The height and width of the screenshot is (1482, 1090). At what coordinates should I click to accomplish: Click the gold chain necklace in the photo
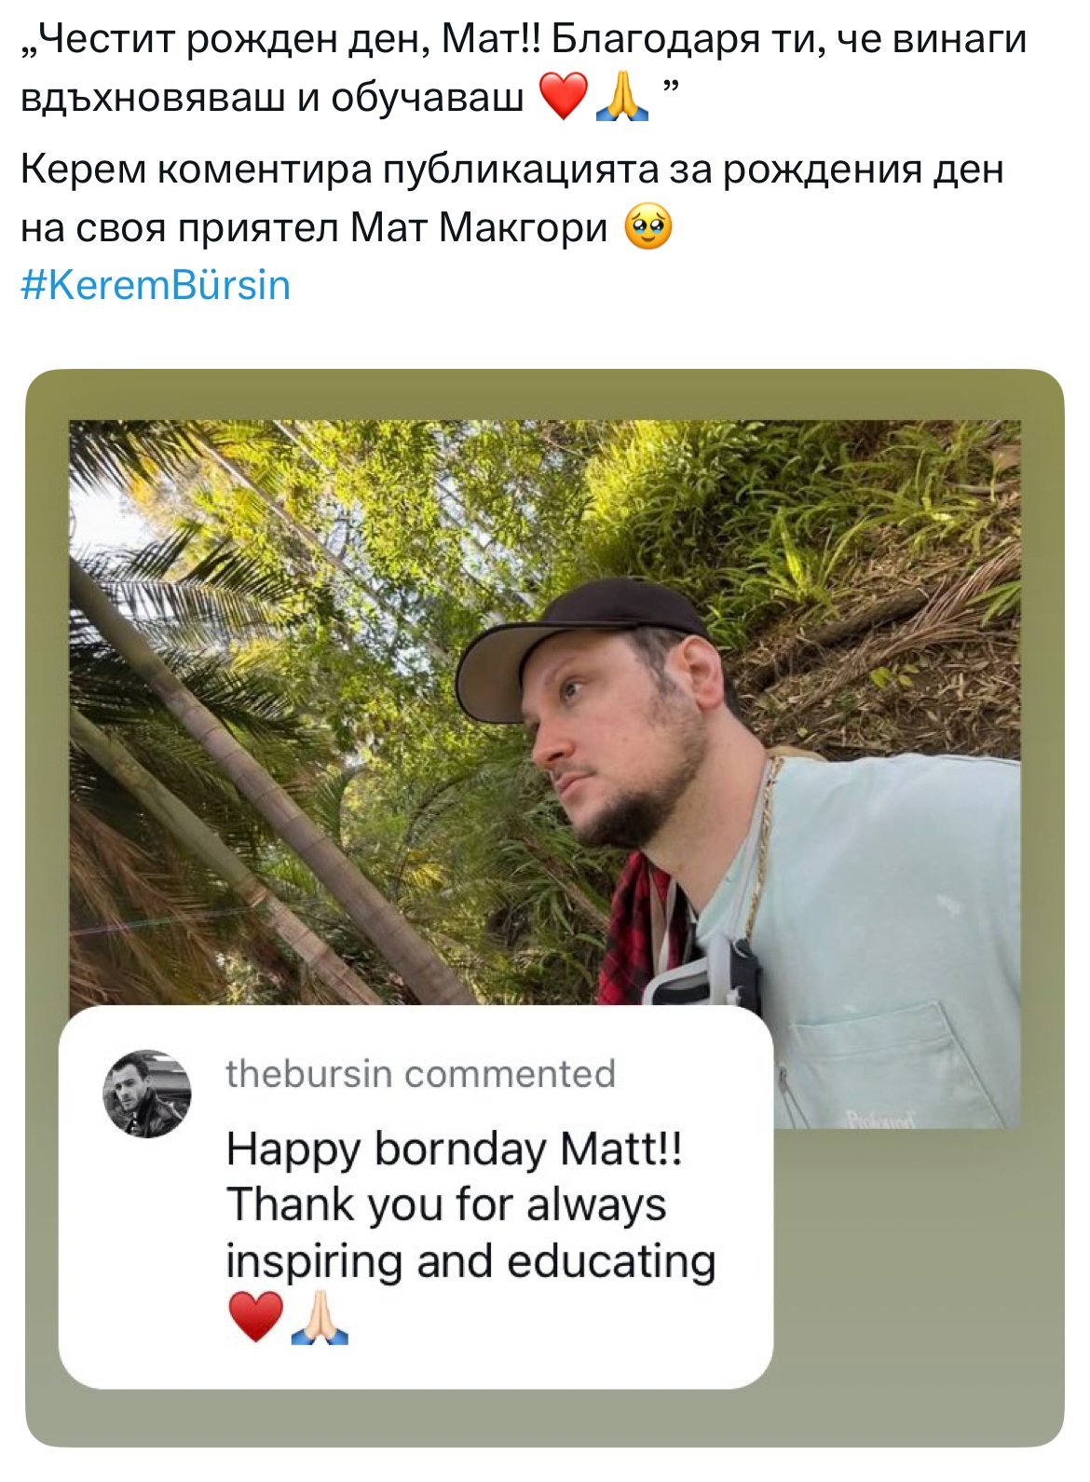[764, 838]
